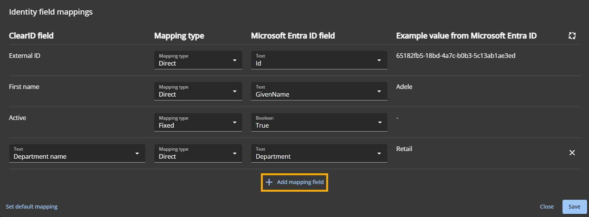The width and height of the screenshot is (589, 217).
Task: Expand the Department Entra ID field dropdown
Action: [x=319, y=153]
